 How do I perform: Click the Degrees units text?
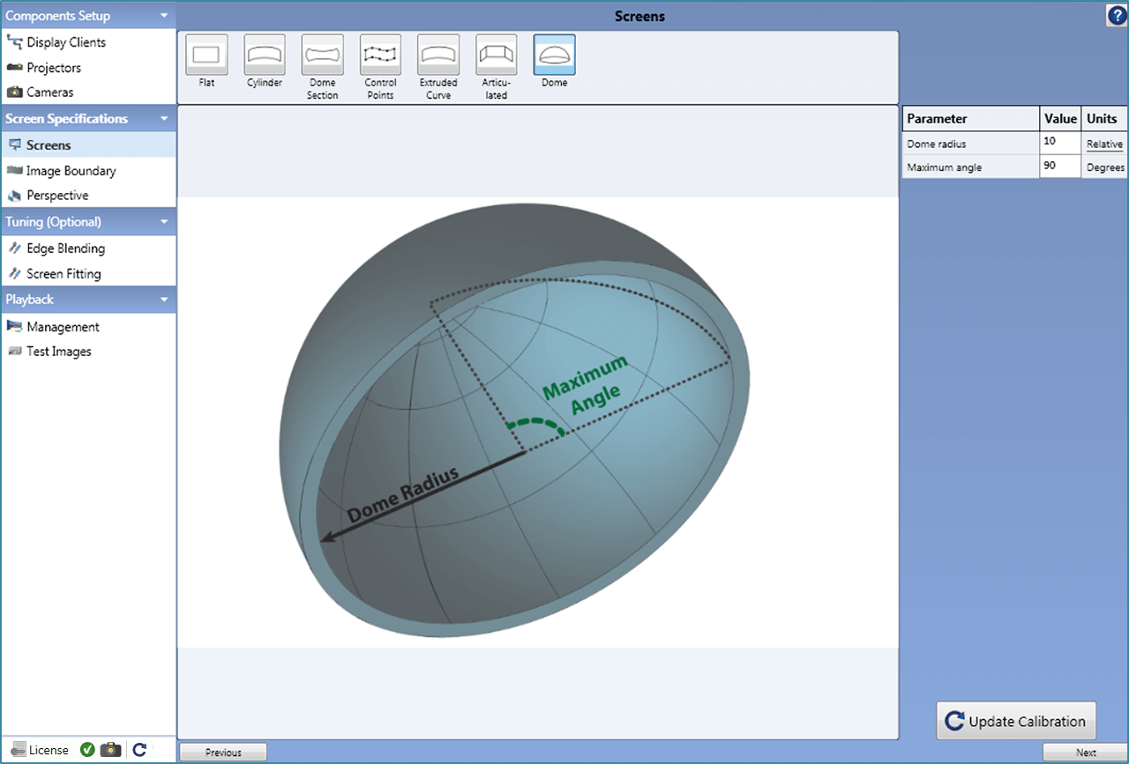(1105, 167)
